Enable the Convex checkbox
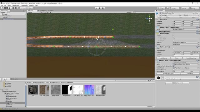The image size is (200, 112). point(173,35)
